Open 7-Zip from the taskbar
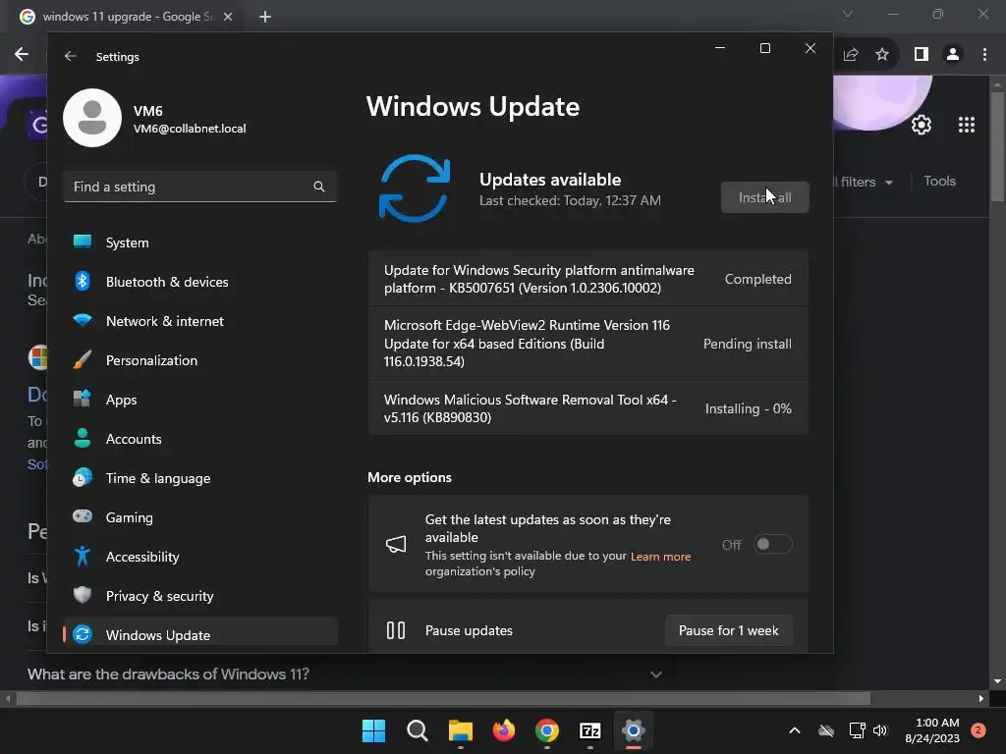Image resolution: width=1006 pixels, height=754 pixels. coord(590,730)
